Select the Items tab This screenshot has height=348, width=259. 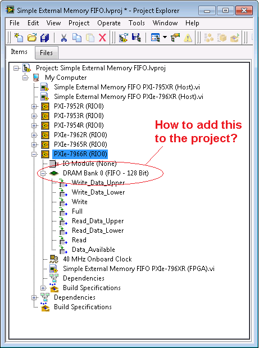[19, 52]
